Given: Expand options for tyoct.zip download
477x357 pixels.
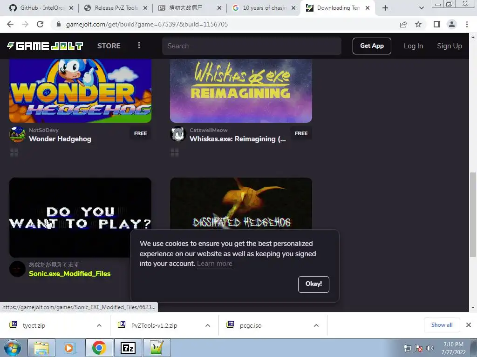Looking at the screenshot, I should click(99, 325).
